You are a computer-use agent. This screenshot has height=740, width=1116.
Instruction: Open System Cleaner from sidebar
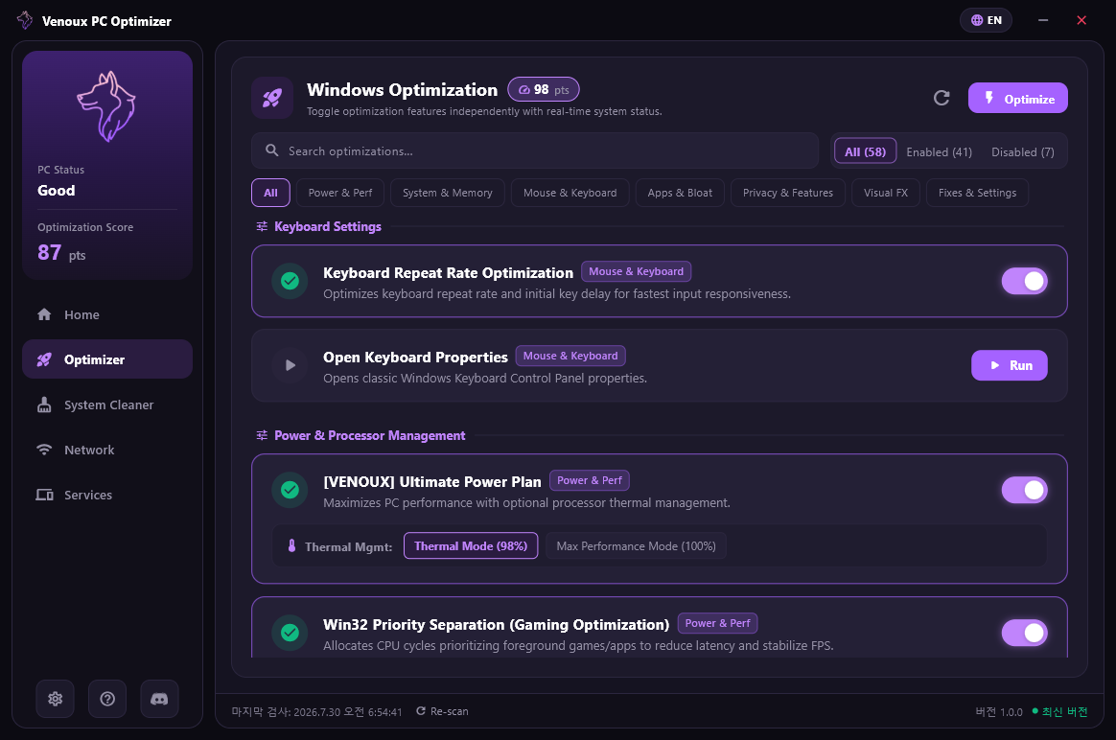tap(106, 405)
